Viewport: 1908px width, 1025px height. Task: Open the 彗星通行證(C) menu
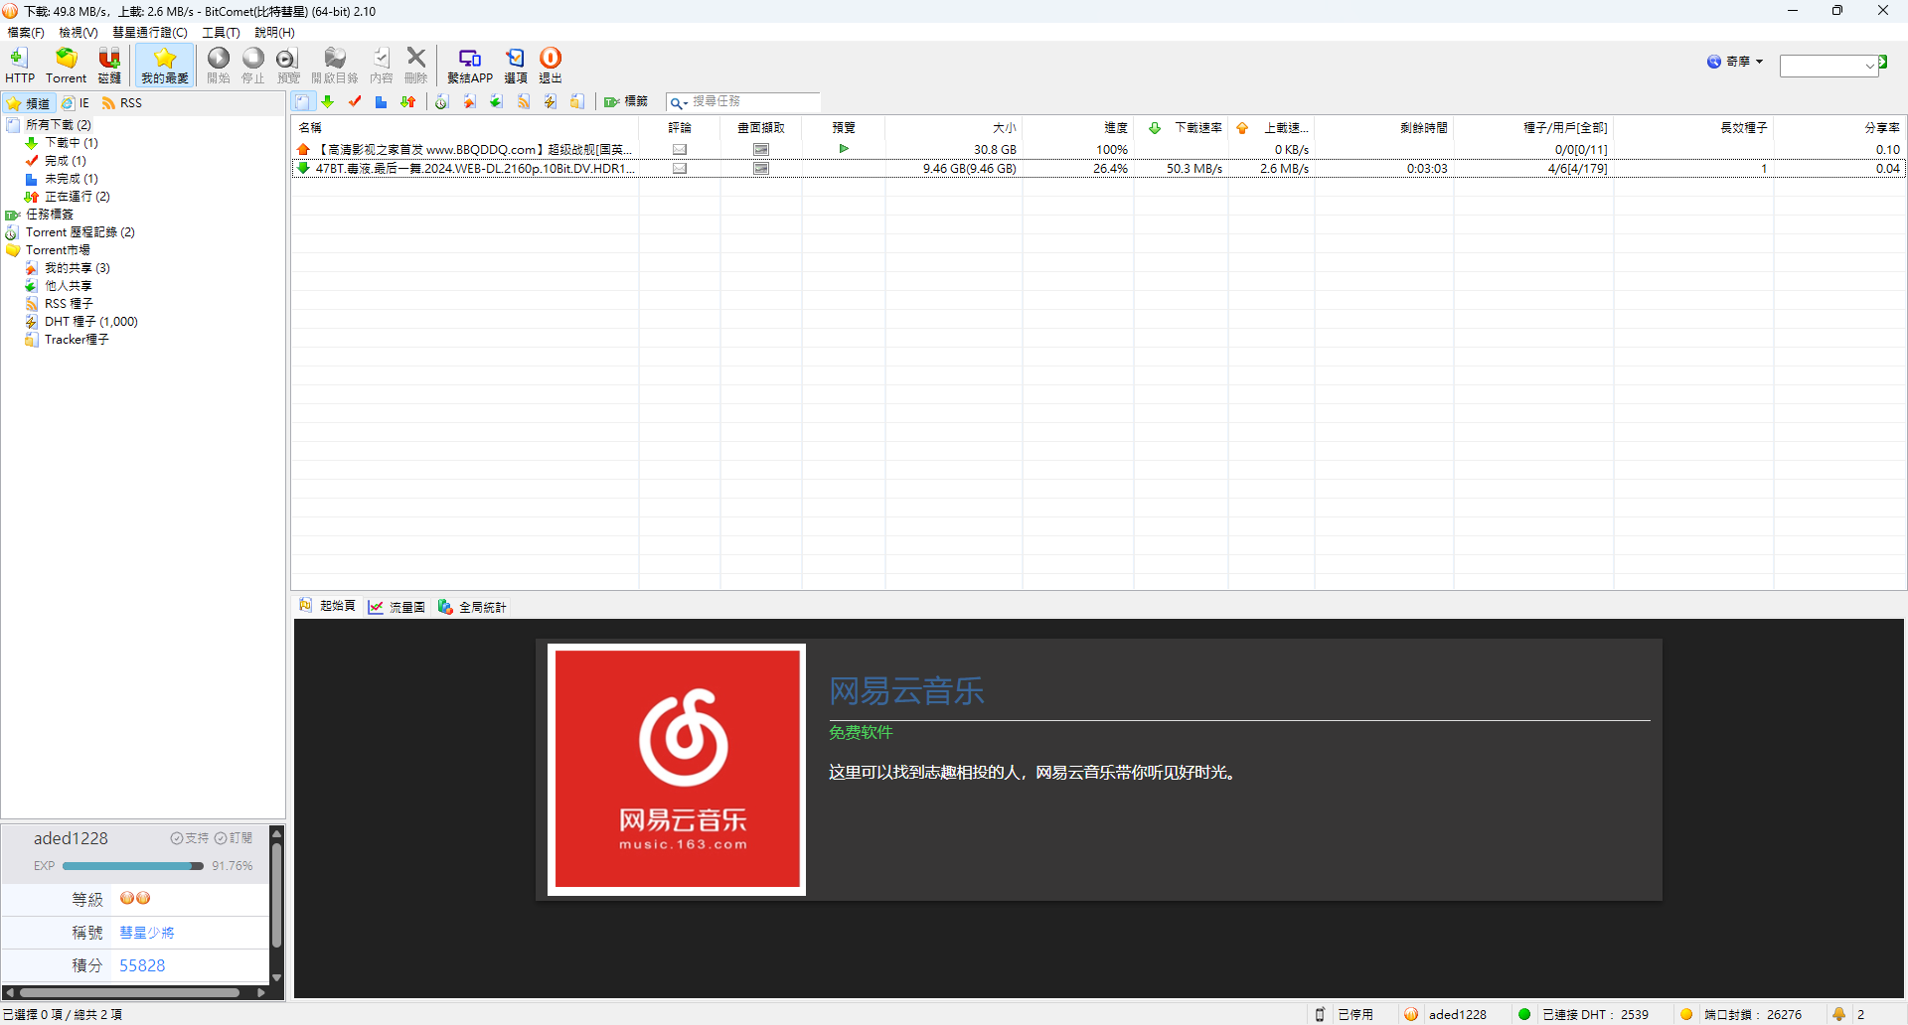click(x=150, y=33)
